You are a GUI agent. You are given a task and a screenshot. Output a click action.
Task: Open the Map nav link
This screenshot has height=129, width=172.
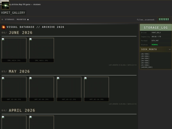click(x=20, y=4)
